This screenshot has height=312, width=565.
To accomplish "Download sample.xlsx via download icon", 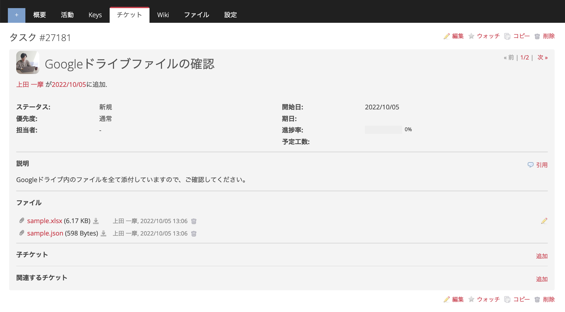I will [96, 221].
